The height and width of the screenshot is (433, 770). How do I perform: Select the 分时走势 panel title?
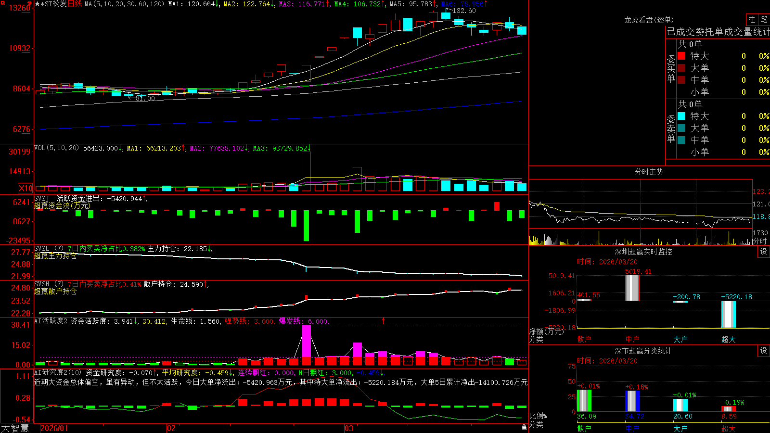point(649,172)
